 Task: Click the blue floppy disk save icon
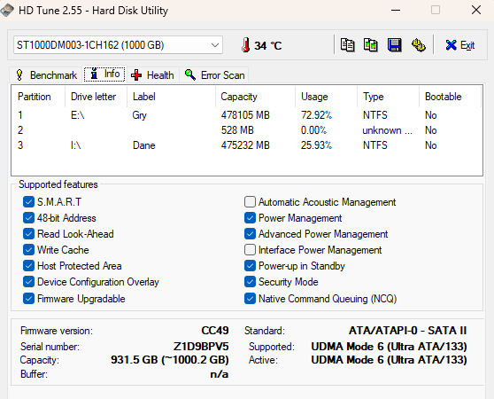[x=395, y=45]
